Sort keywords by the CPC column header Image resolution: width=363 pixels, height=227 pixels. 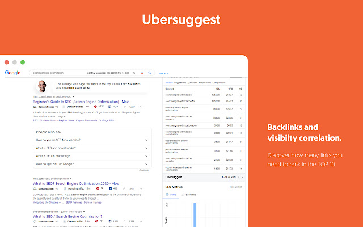point(230,89)
